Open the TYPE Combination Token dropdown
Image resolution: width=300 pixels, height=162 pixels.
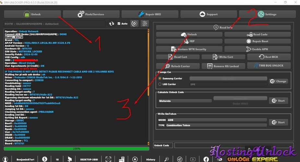coord(216,125)
